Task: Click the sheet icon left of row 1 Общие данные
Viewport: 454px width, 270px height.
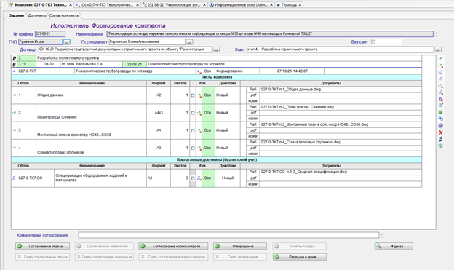Action: tap(14, 95)
